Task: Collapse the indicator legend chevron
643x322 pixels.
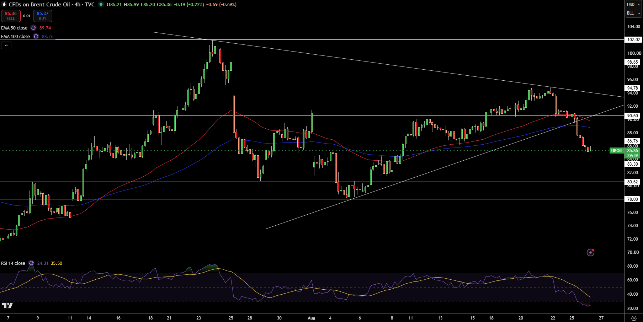Action: click(6, 45)
